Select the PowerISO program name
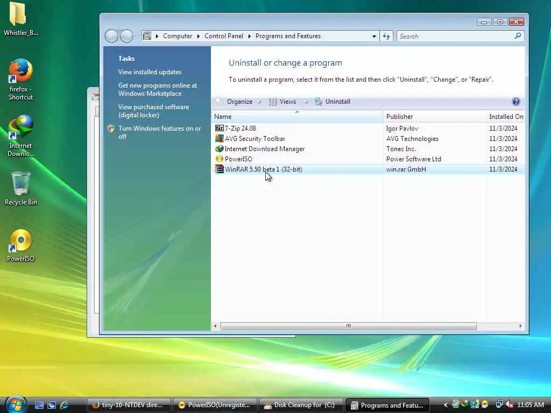Image resolution: width=551 pixels, height=413 pixels. point(238,159)
